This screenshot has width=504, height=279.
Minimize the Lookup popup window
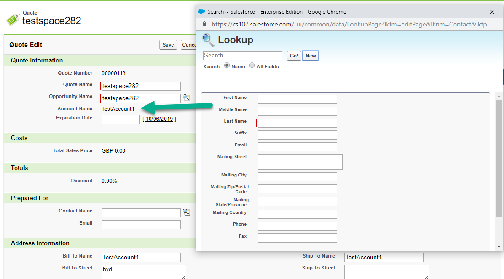pos(450,12)
